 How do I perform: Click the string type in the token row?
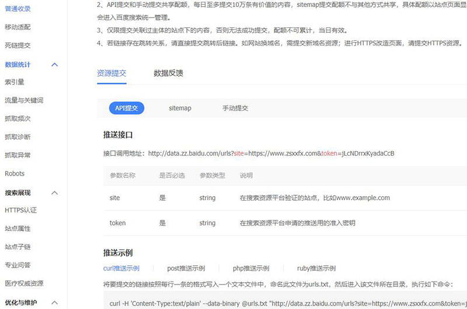click(208, 223)
